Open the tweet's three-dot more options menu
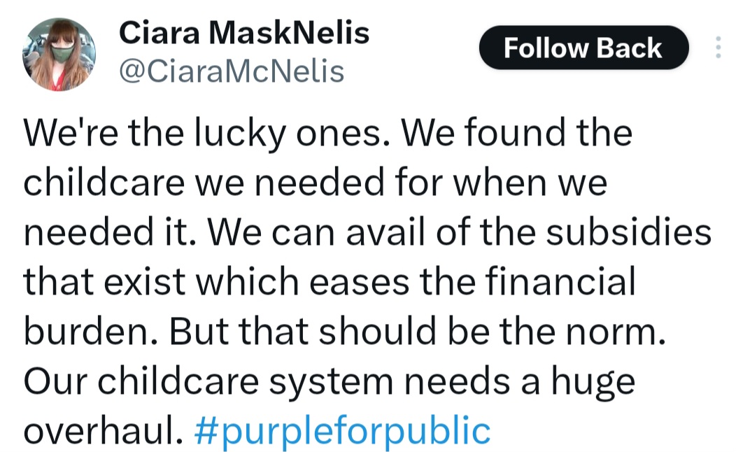The width and height of the screenshot is (736, 452). click(x=718, y=47)
